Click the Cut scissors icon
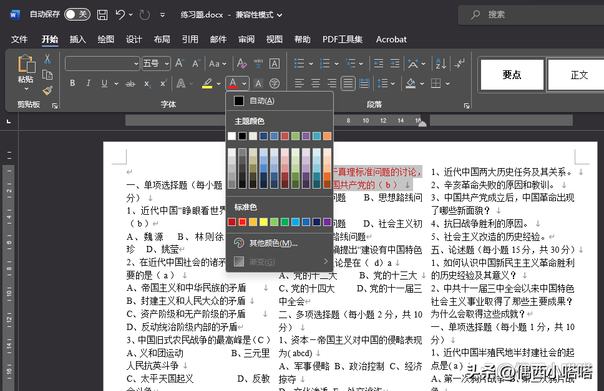Screen dimensions: 604x391 (47, 59)
